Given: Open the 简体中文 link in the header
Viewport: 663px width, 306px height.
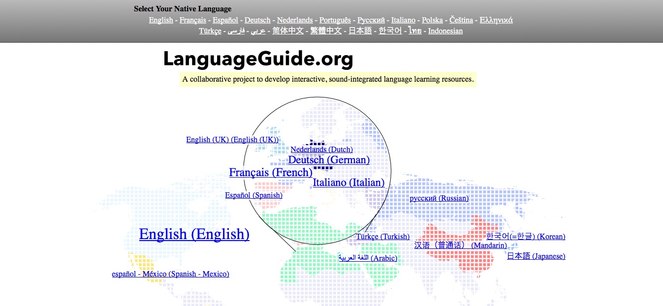Looking at the screenshot, I should click(x=287, y=31).
